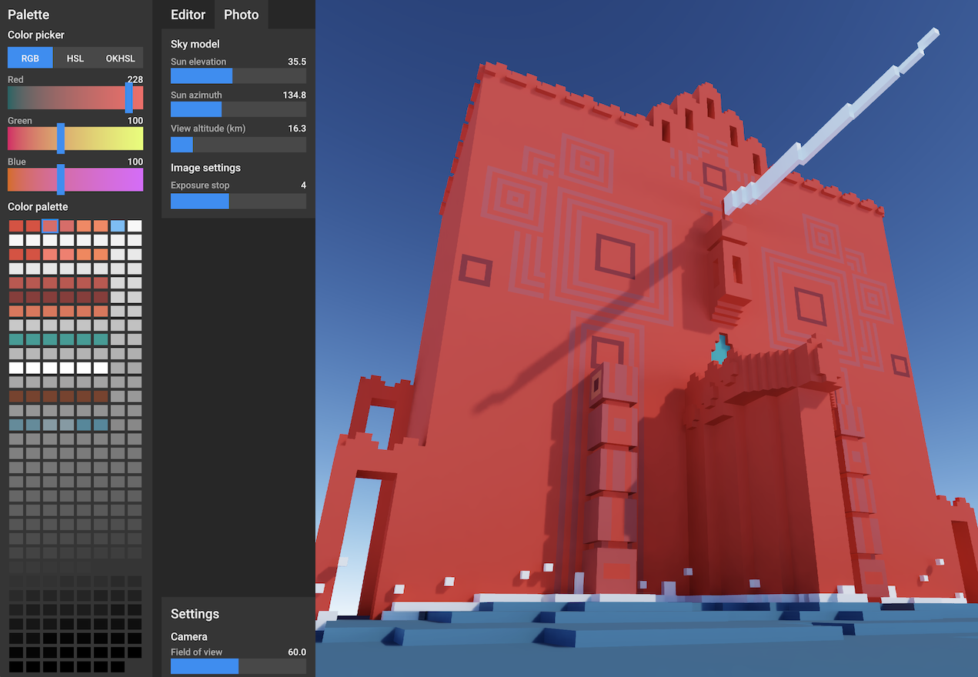The image size is (978, 677).
Task: Click the Color palette heading
Action: [38, 206]
